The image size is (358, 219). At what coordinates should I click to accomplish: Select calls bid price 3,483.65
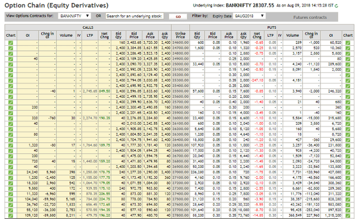tap(134, 43)
